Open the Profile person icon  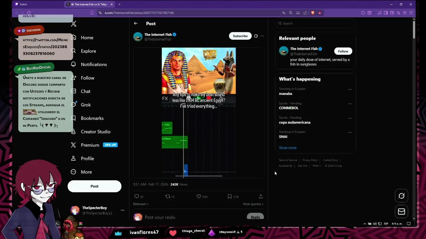74,158
